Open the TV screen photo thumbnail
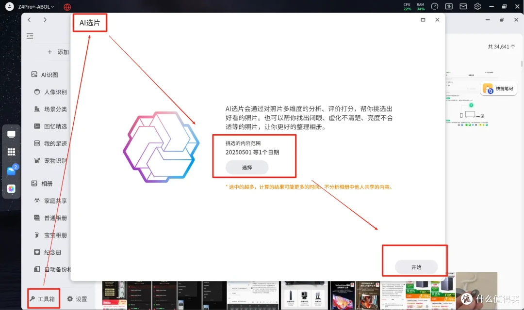Screen dimensions: 524x310 point(343,295)
